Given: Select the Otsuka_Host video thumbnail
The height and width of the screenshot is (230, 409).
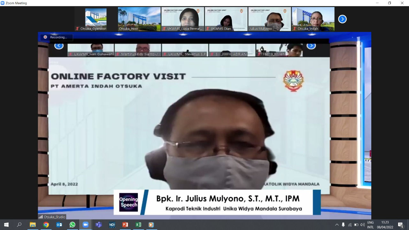Looking at the screenshot, I should click(139, 19).
